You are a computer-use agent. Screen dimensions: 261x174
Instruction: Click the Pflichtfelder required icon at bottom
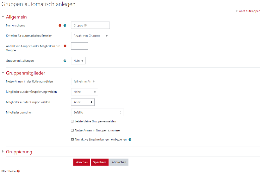18,171
